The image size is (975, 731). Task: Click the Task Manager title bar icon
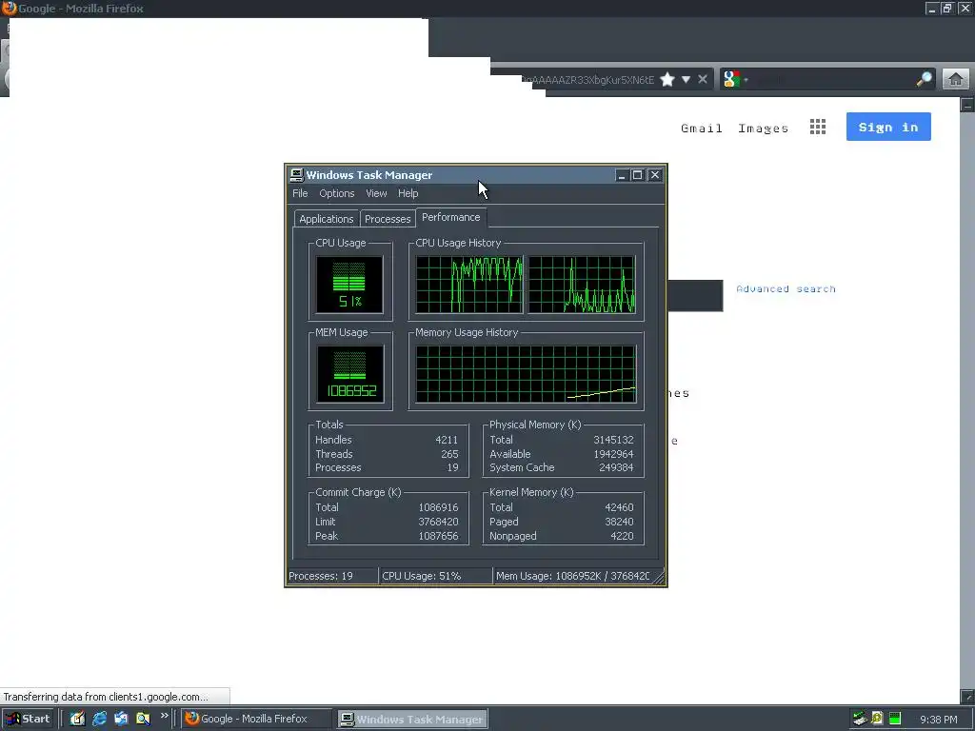pyautogui.click(x=297, y=175)
